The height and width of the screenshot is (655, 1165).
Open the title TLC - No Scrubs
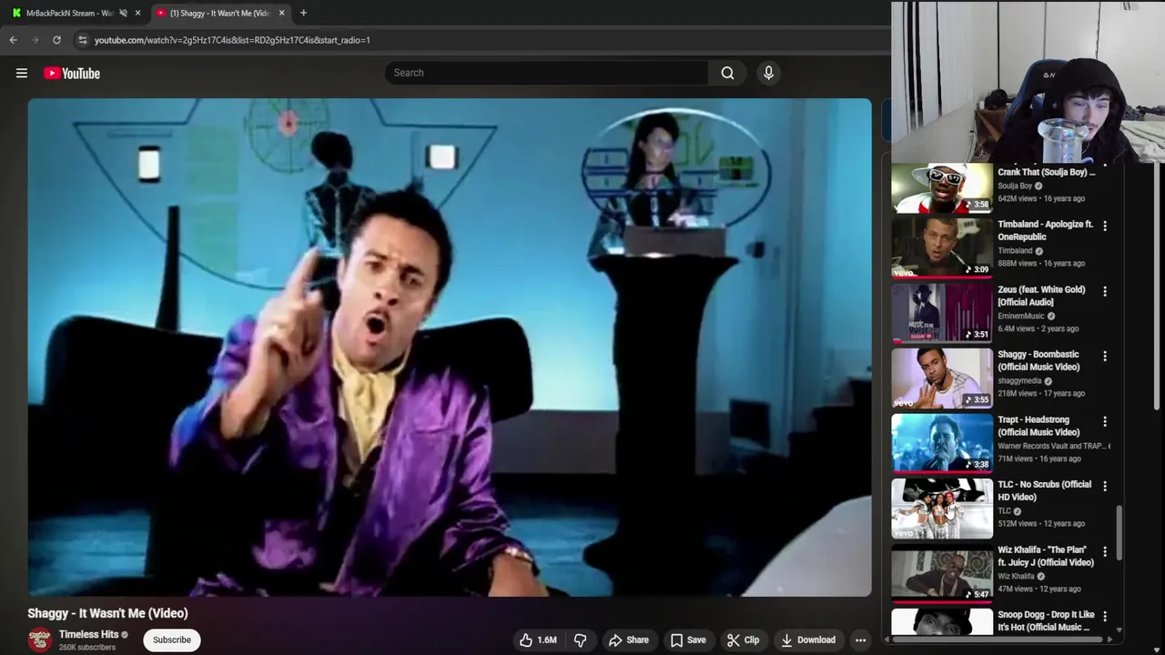click(1044, 490)
